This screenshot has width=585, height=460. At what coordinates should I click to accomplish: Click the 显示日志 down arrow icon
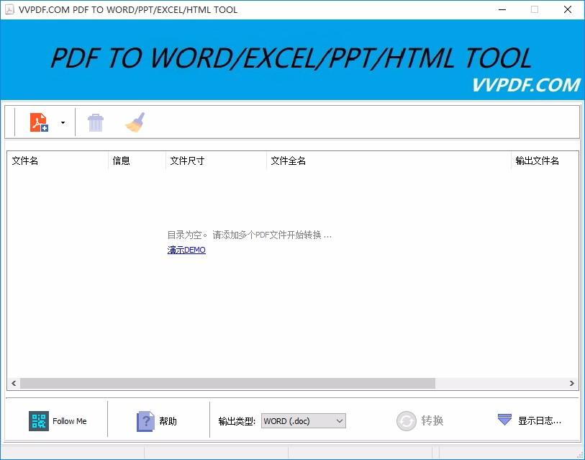pos(505,420)
